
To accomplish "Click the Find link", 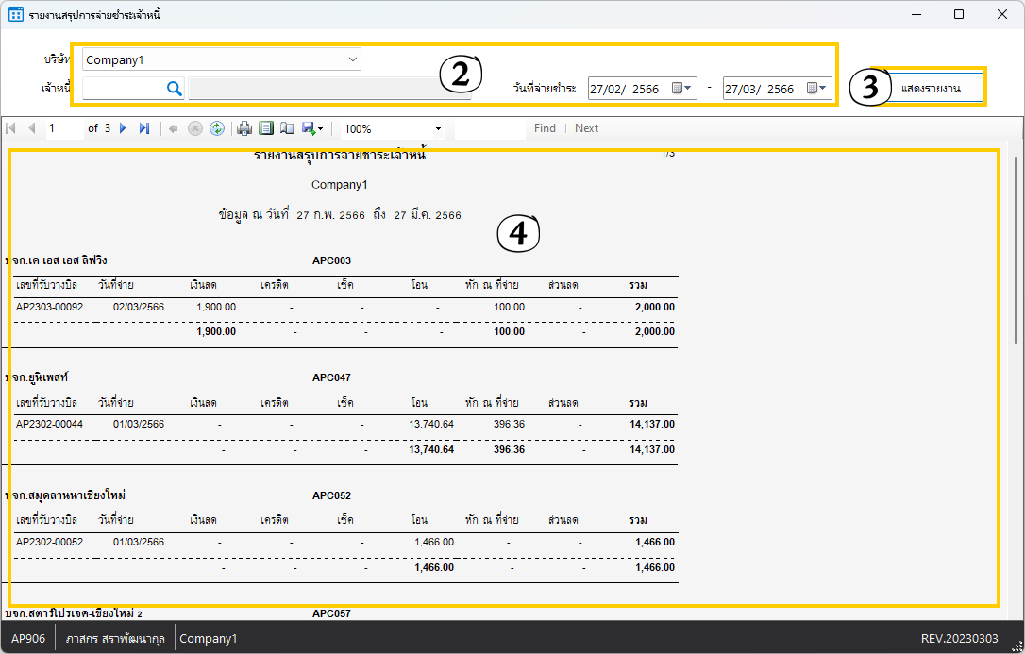I will pyautogui.click(x=545, y=128).
